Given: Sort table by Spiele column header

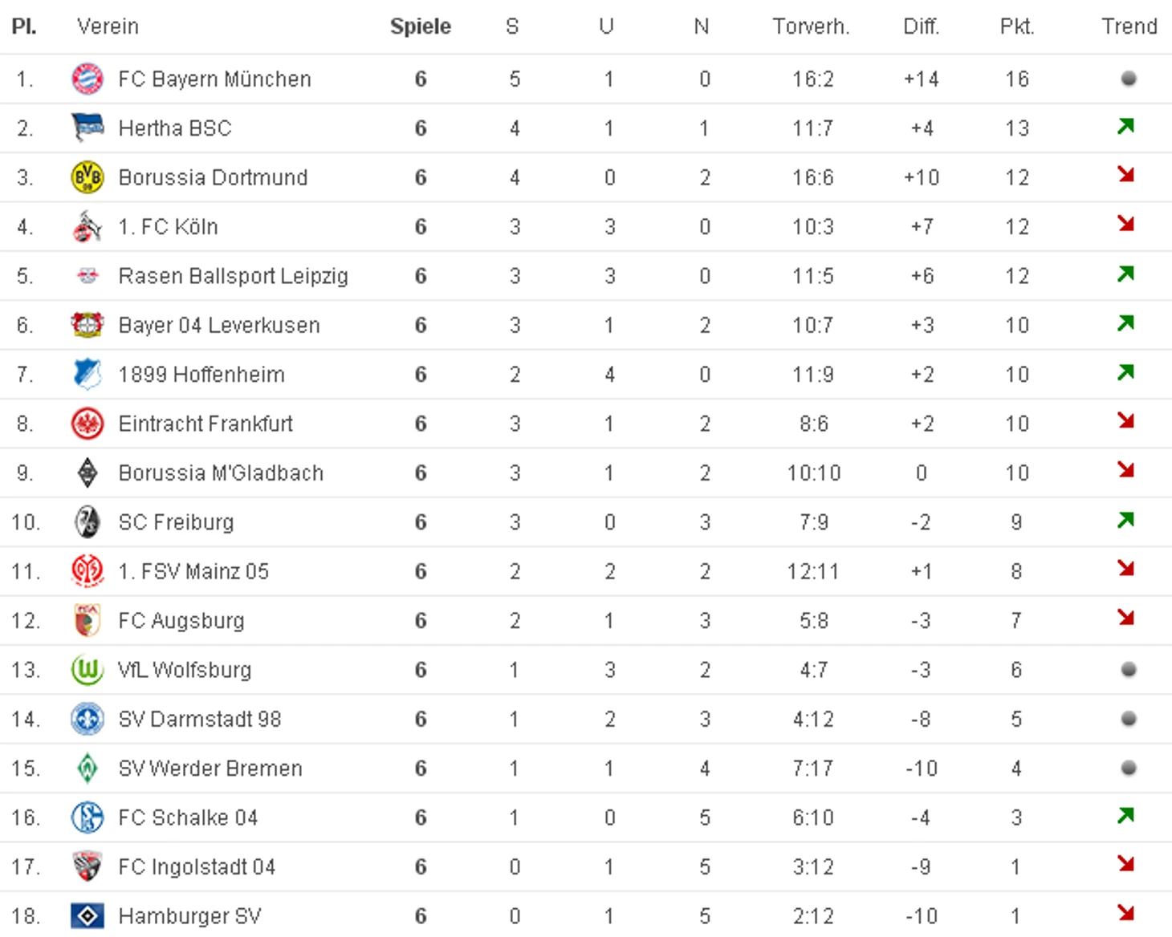Looking at the screenshot, I should click(420, 26).
